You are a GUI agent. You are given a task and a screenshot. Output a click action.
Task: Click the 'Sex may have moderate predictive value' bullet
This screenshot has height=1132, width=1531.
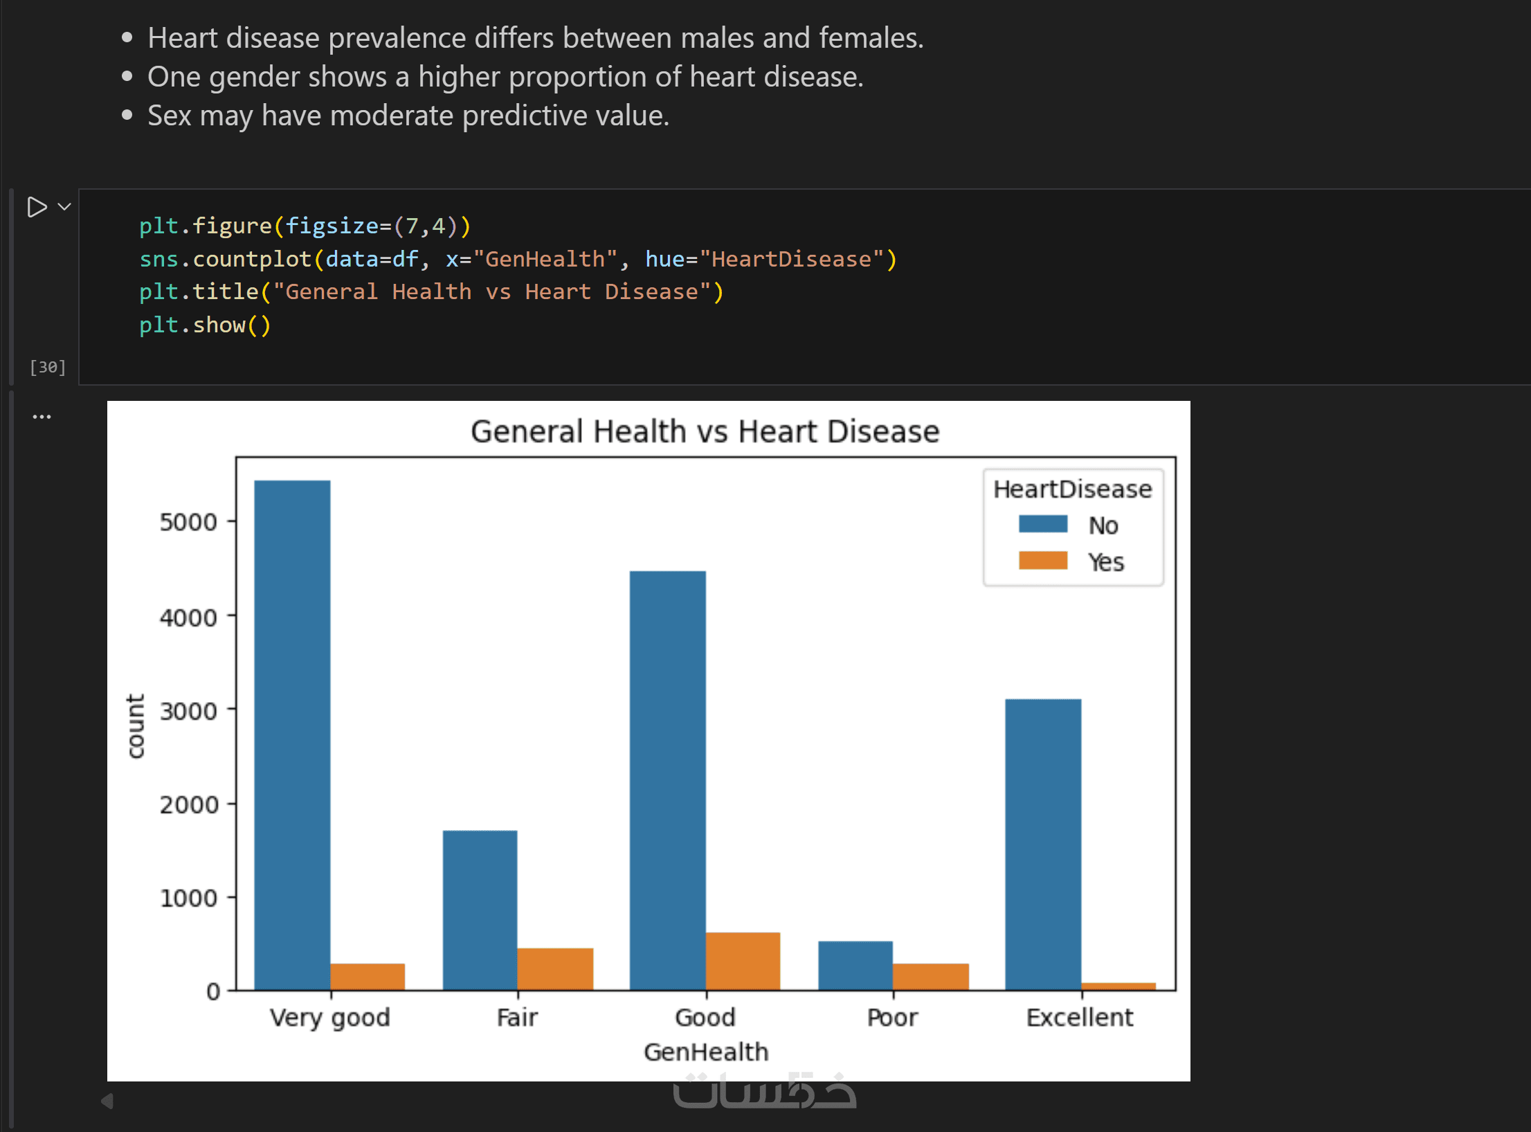[408, 116]
